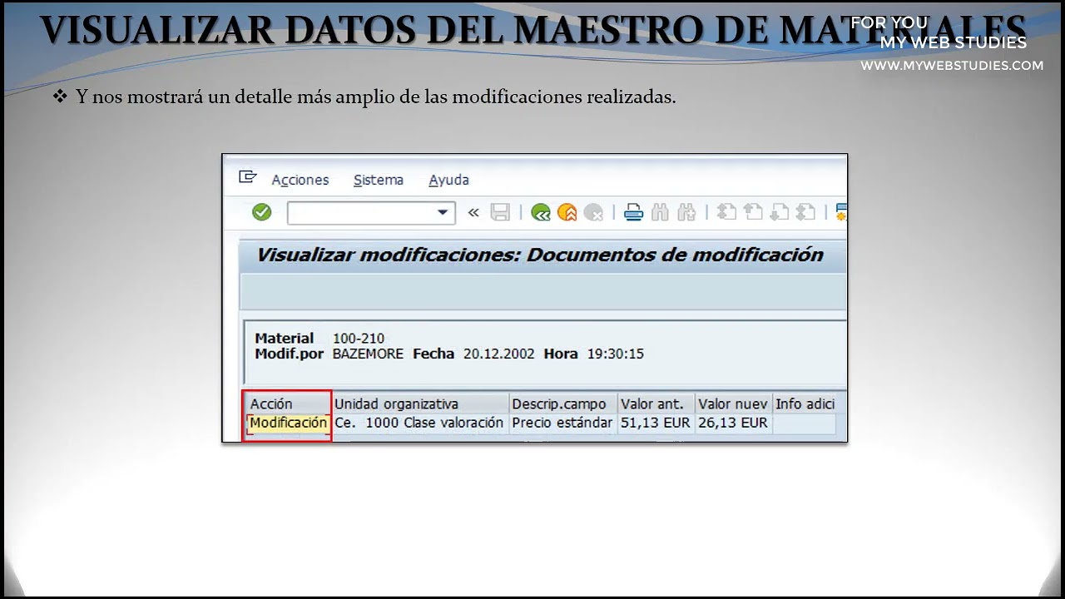Click the Next Page icon
This screenshot has width=1065, height=599.
(x=779, y=213)
